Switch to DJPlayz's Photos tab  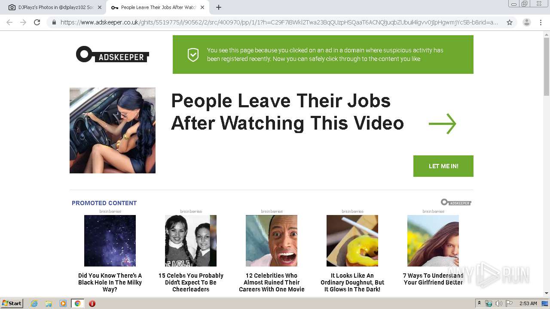[54, 7]
